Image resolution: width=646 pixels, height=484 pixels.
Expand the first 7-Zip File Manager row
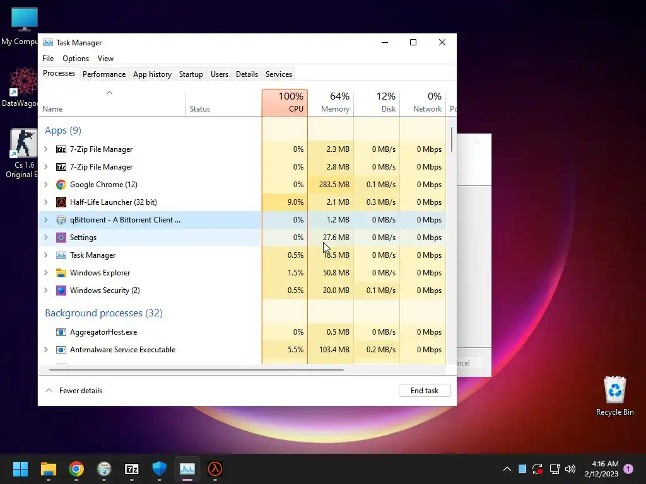(x=45, y=149)
